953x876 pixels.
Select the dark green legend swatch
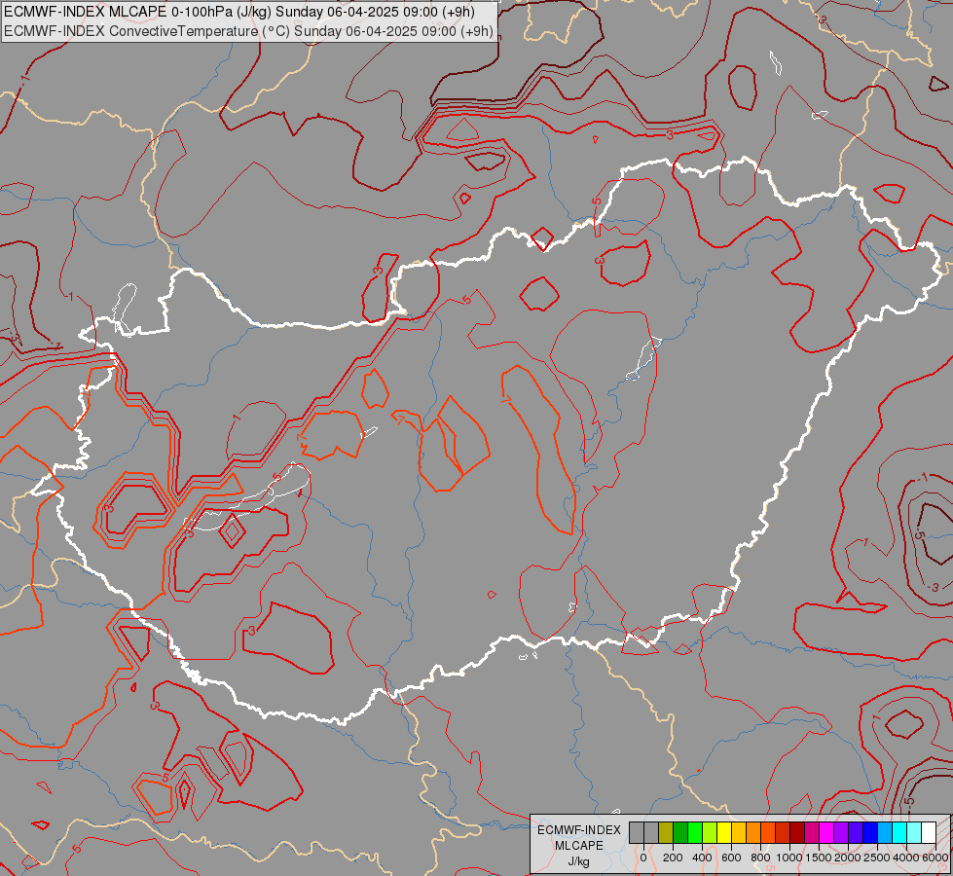[680, 832]
